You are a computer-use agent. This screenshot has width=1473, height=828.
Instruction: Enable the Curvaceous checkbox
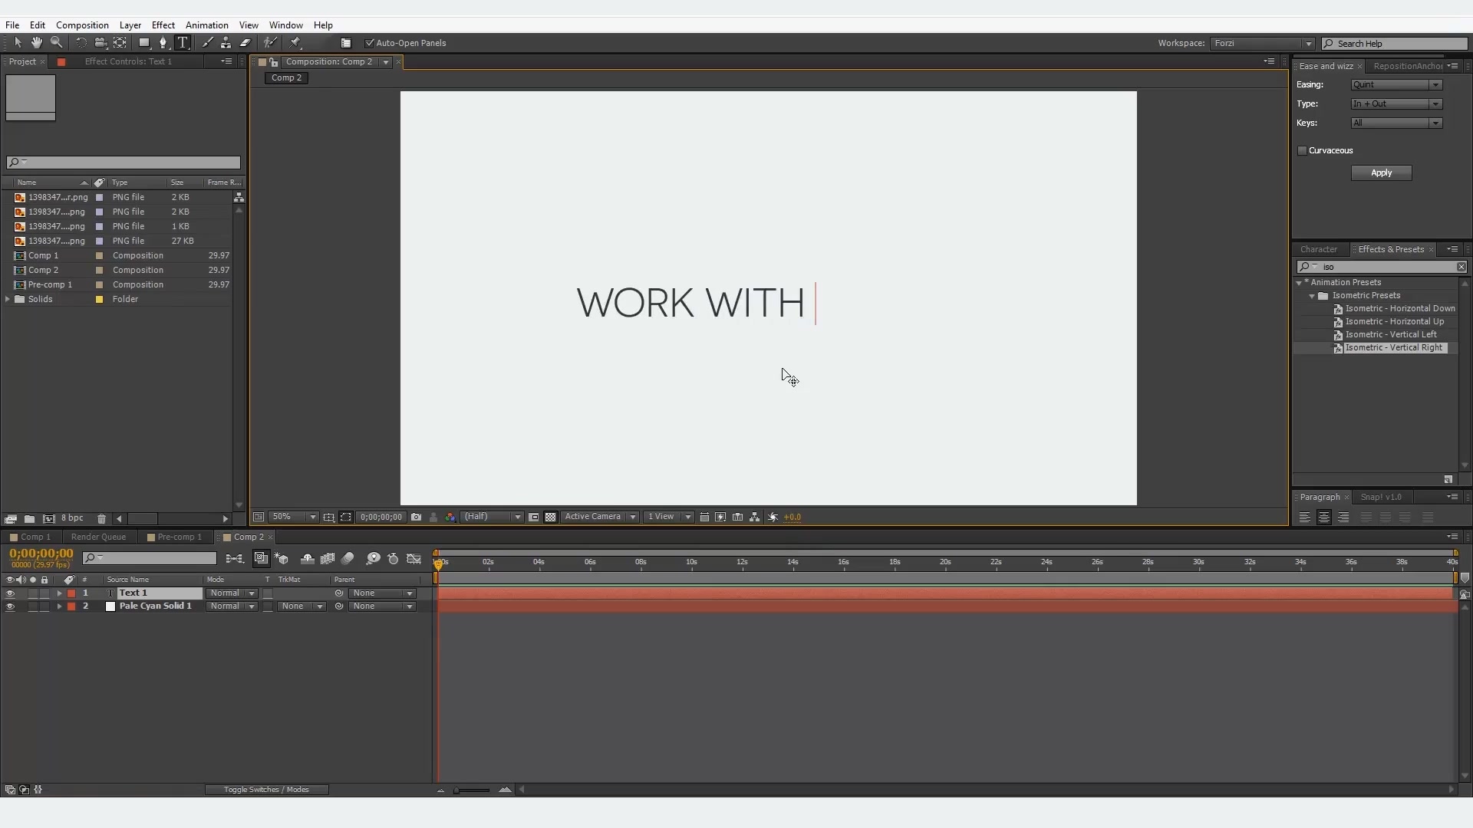point(1302,151)
